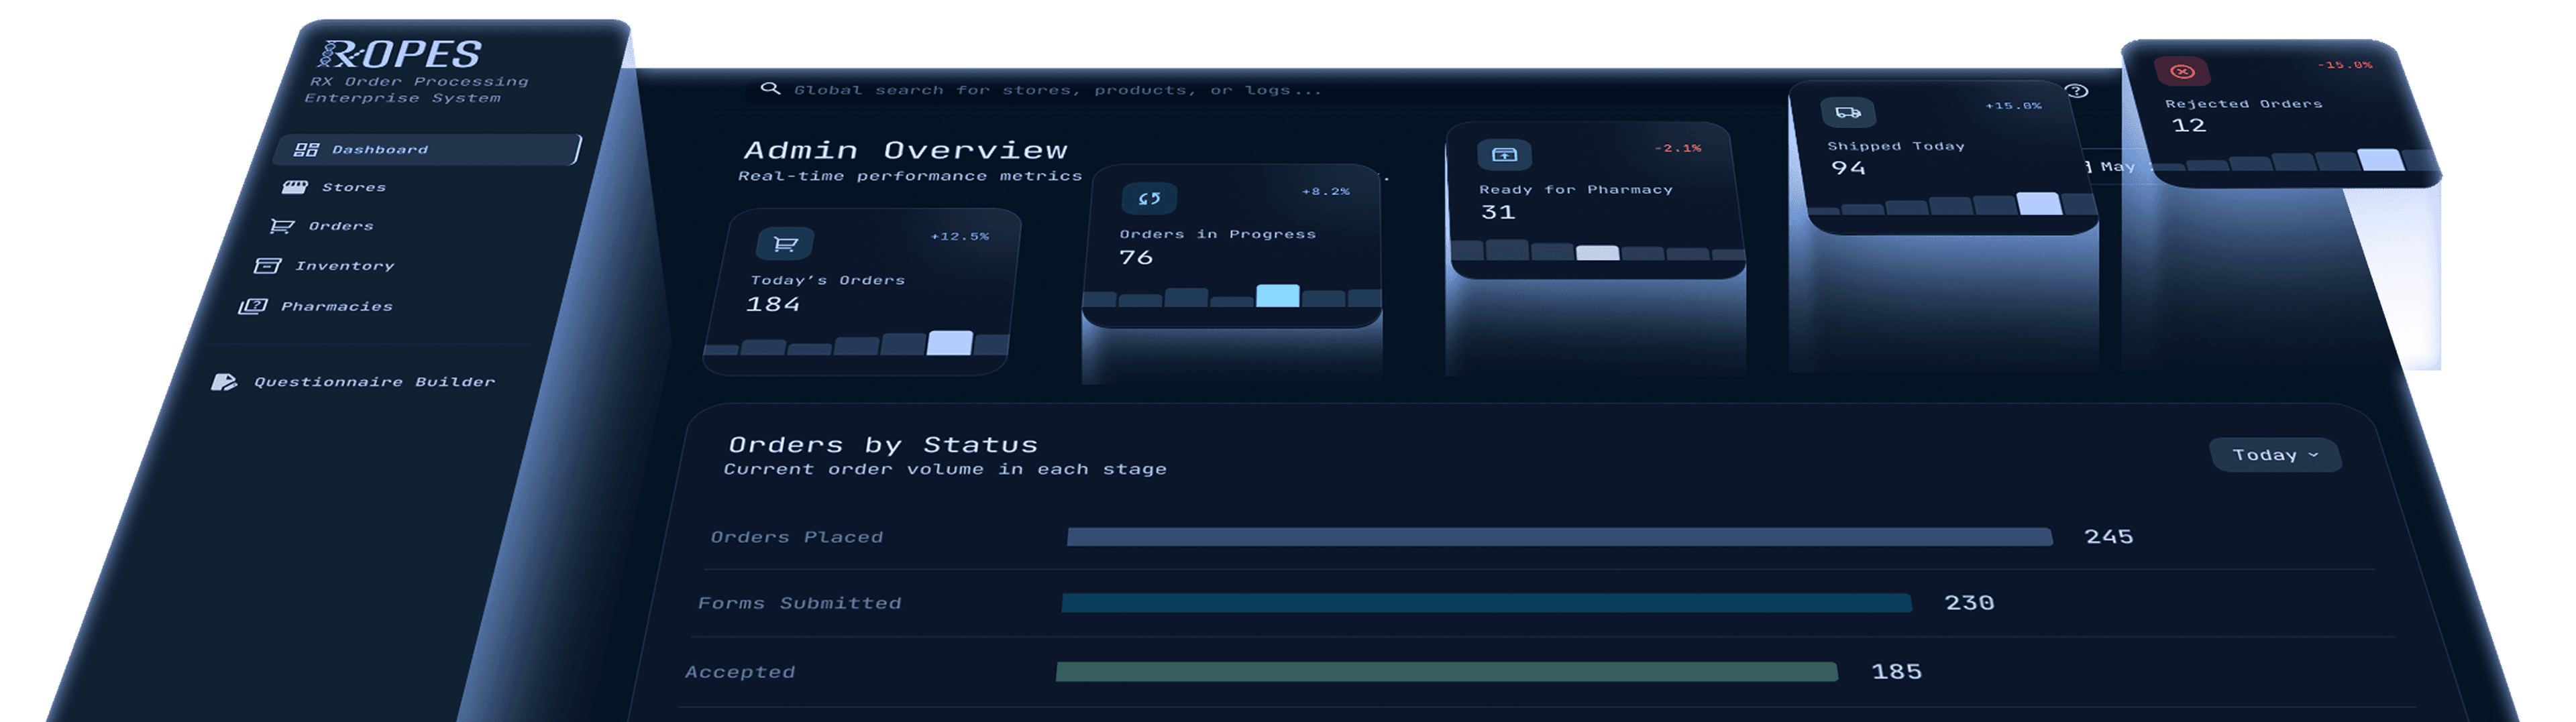Click the Orders in Progress value 76
The image size is (2576, 722).
tap(1136, 258)
